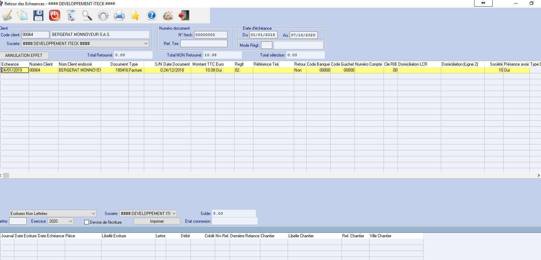Click the Numéro Client column header
This screenshot has width=541, height=260.
[43, 64]
